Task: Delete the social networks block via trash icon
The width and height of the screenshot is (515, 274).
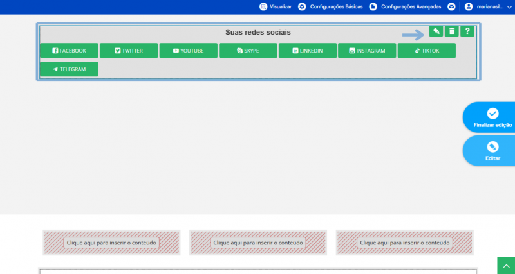Action: coord(452,31)
